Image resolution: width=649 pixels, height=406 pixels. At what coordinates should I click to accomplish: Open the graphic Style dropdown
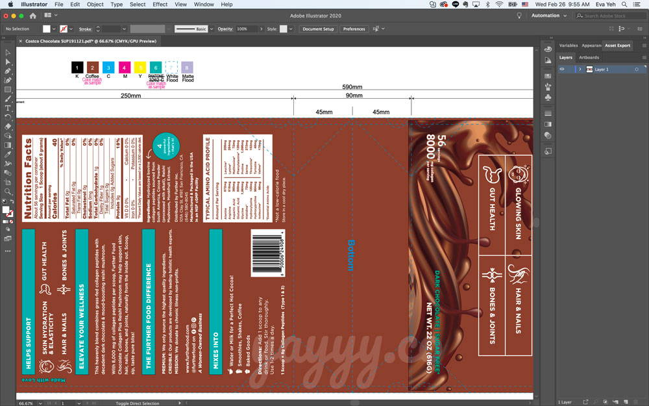[x=291, y=29]
